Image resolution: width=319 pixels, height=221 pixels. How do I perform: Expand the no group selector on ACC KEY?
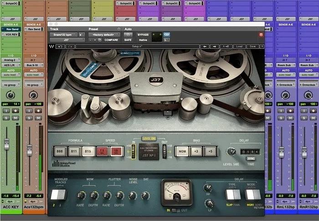pyautogui.click(x=11, y=85)
